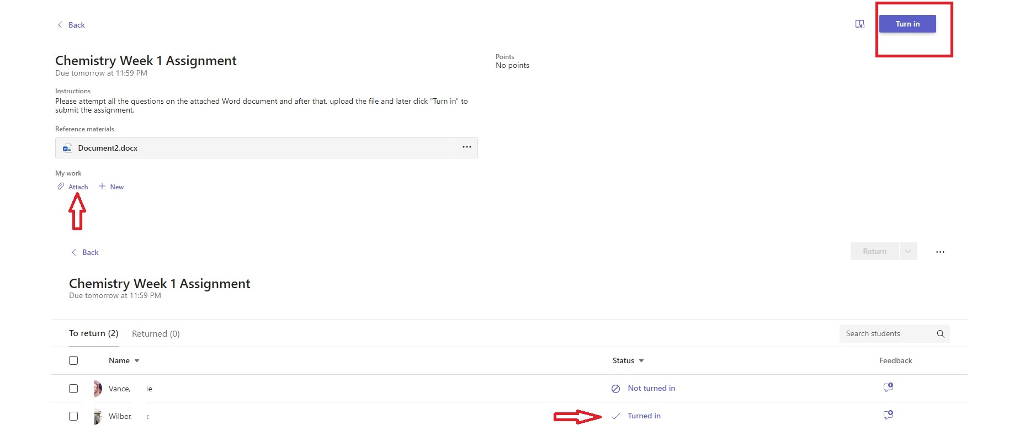Screen dimensions: 1025x425
Task: Click Wilber's profile picture
Action: point(98,416)
